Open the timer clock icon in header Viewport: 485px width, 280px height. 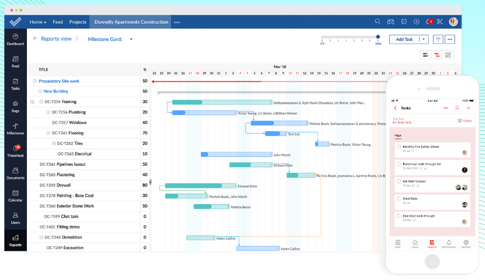coord(404,22)
